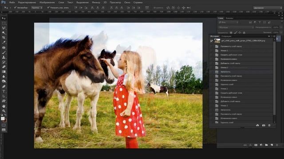Open the Группа auto-select dropdown
The image size is (284, 159).
coord(37,8)
